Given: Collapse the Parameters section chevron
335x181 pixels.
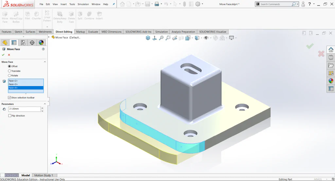Looking at the screenshot, I should 45,104.
